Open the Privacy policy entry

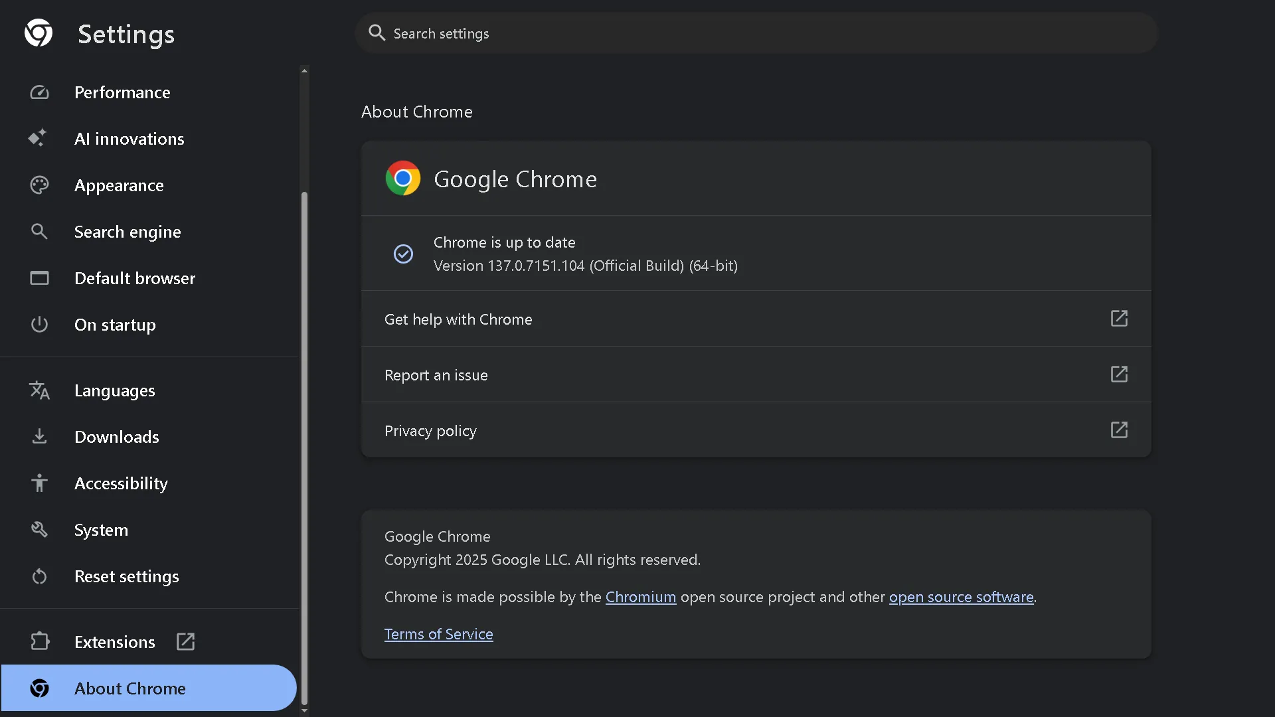click(x=430, y=430)
